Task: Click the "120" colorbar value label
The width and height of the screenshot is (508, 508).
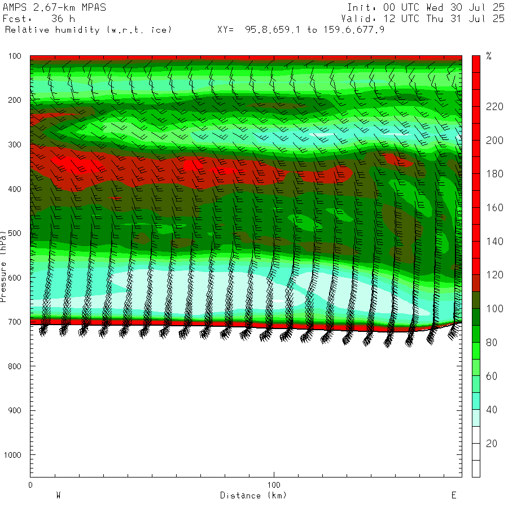Action: click(494, 275)
